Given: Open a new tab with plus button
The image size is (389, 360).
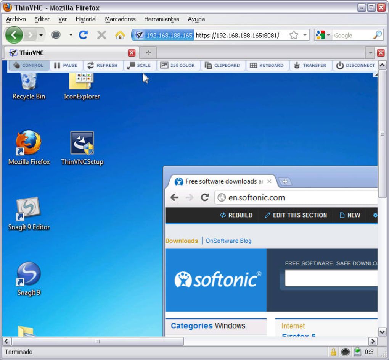Looking at the screenshot, I should [x=148, y=53].
